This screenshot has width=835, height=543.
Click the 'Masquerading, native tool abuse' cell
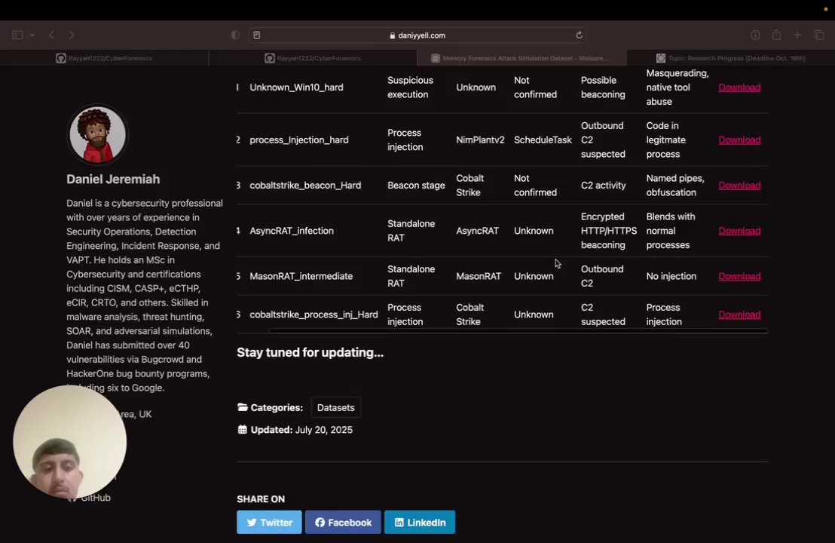point(677,87)
